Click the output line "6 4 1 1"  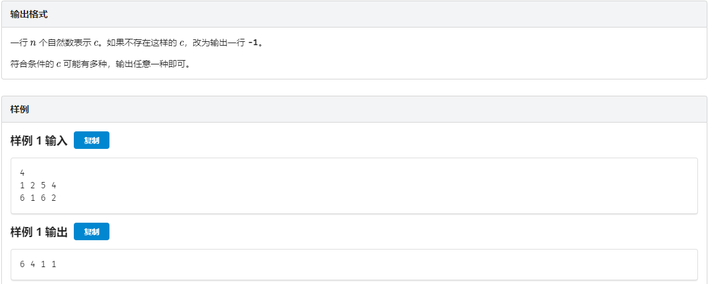38,264
